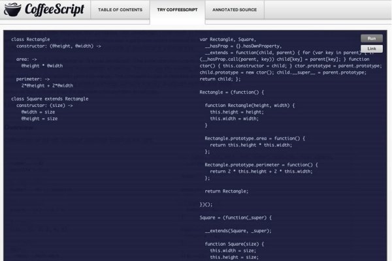Click the CoffeeScript cup logo

pyautogui.click(x=12, y=10)
